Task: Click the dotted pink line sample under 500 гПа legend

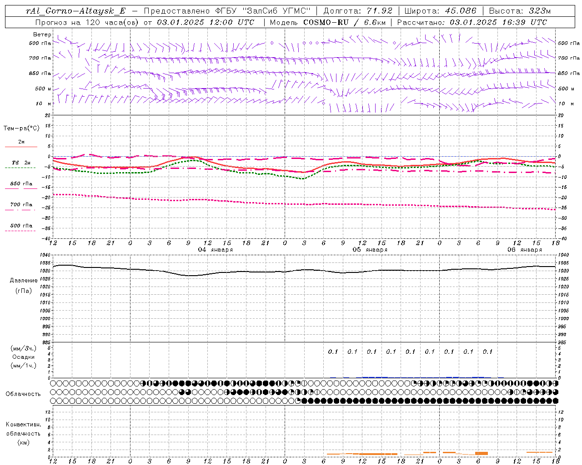Action: (20, 231)
